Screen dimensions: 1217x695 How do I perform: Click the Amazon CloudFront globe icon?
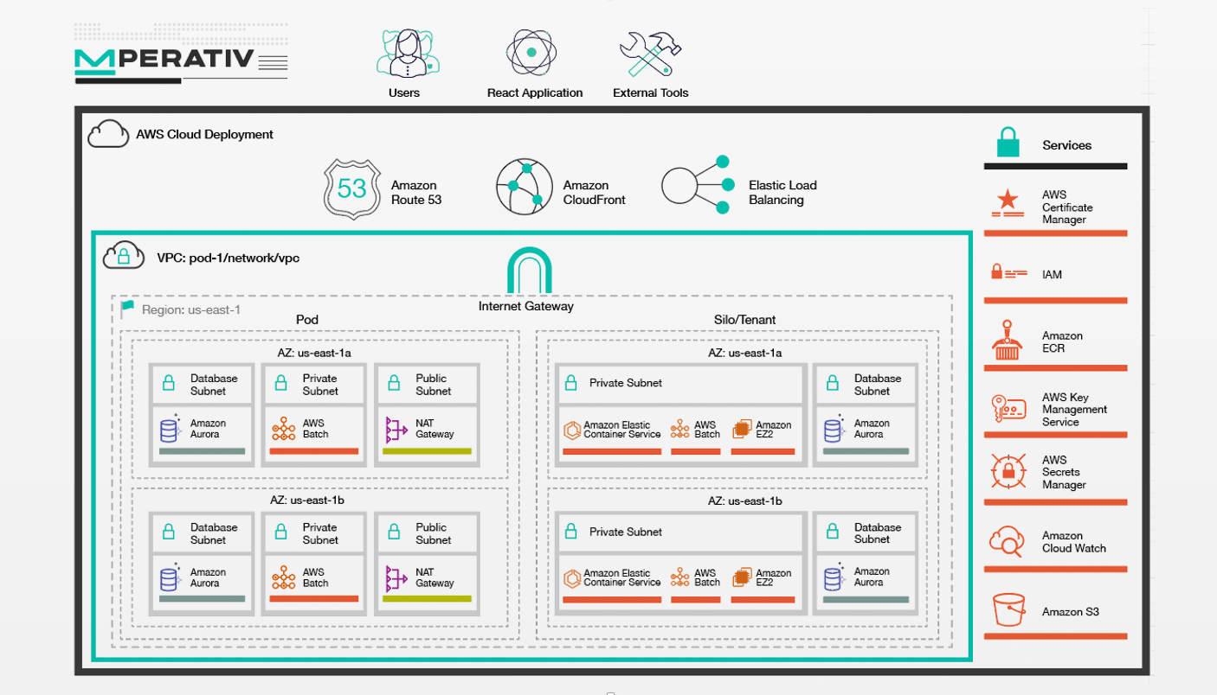pyautogui.click(x=525, y=186)
